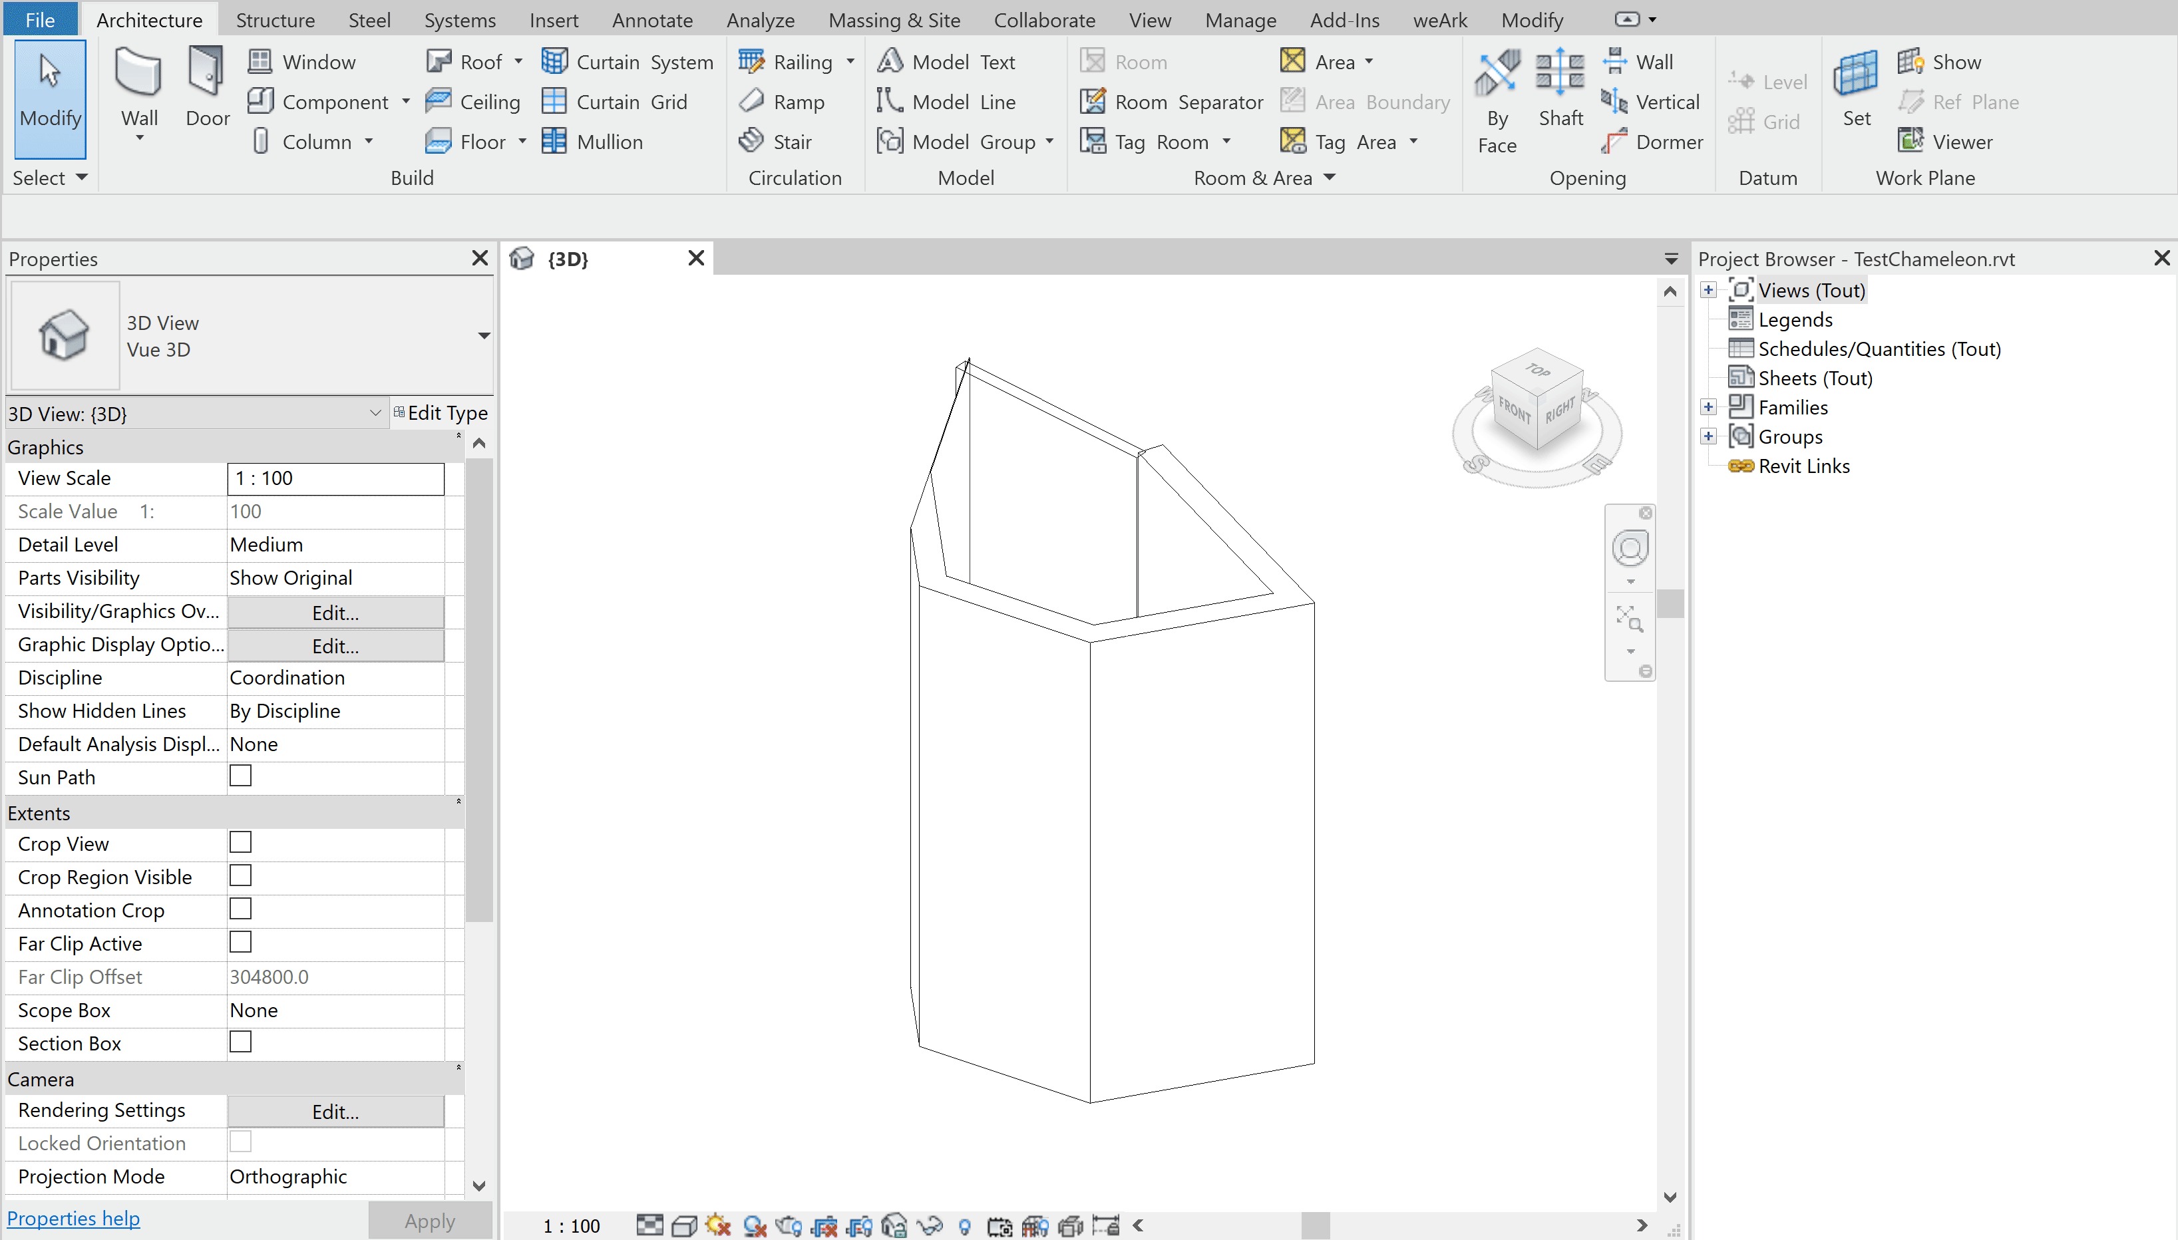Toggle the Section Box checkbox
This screenshot has height=1240, width=2178.
241,1041
